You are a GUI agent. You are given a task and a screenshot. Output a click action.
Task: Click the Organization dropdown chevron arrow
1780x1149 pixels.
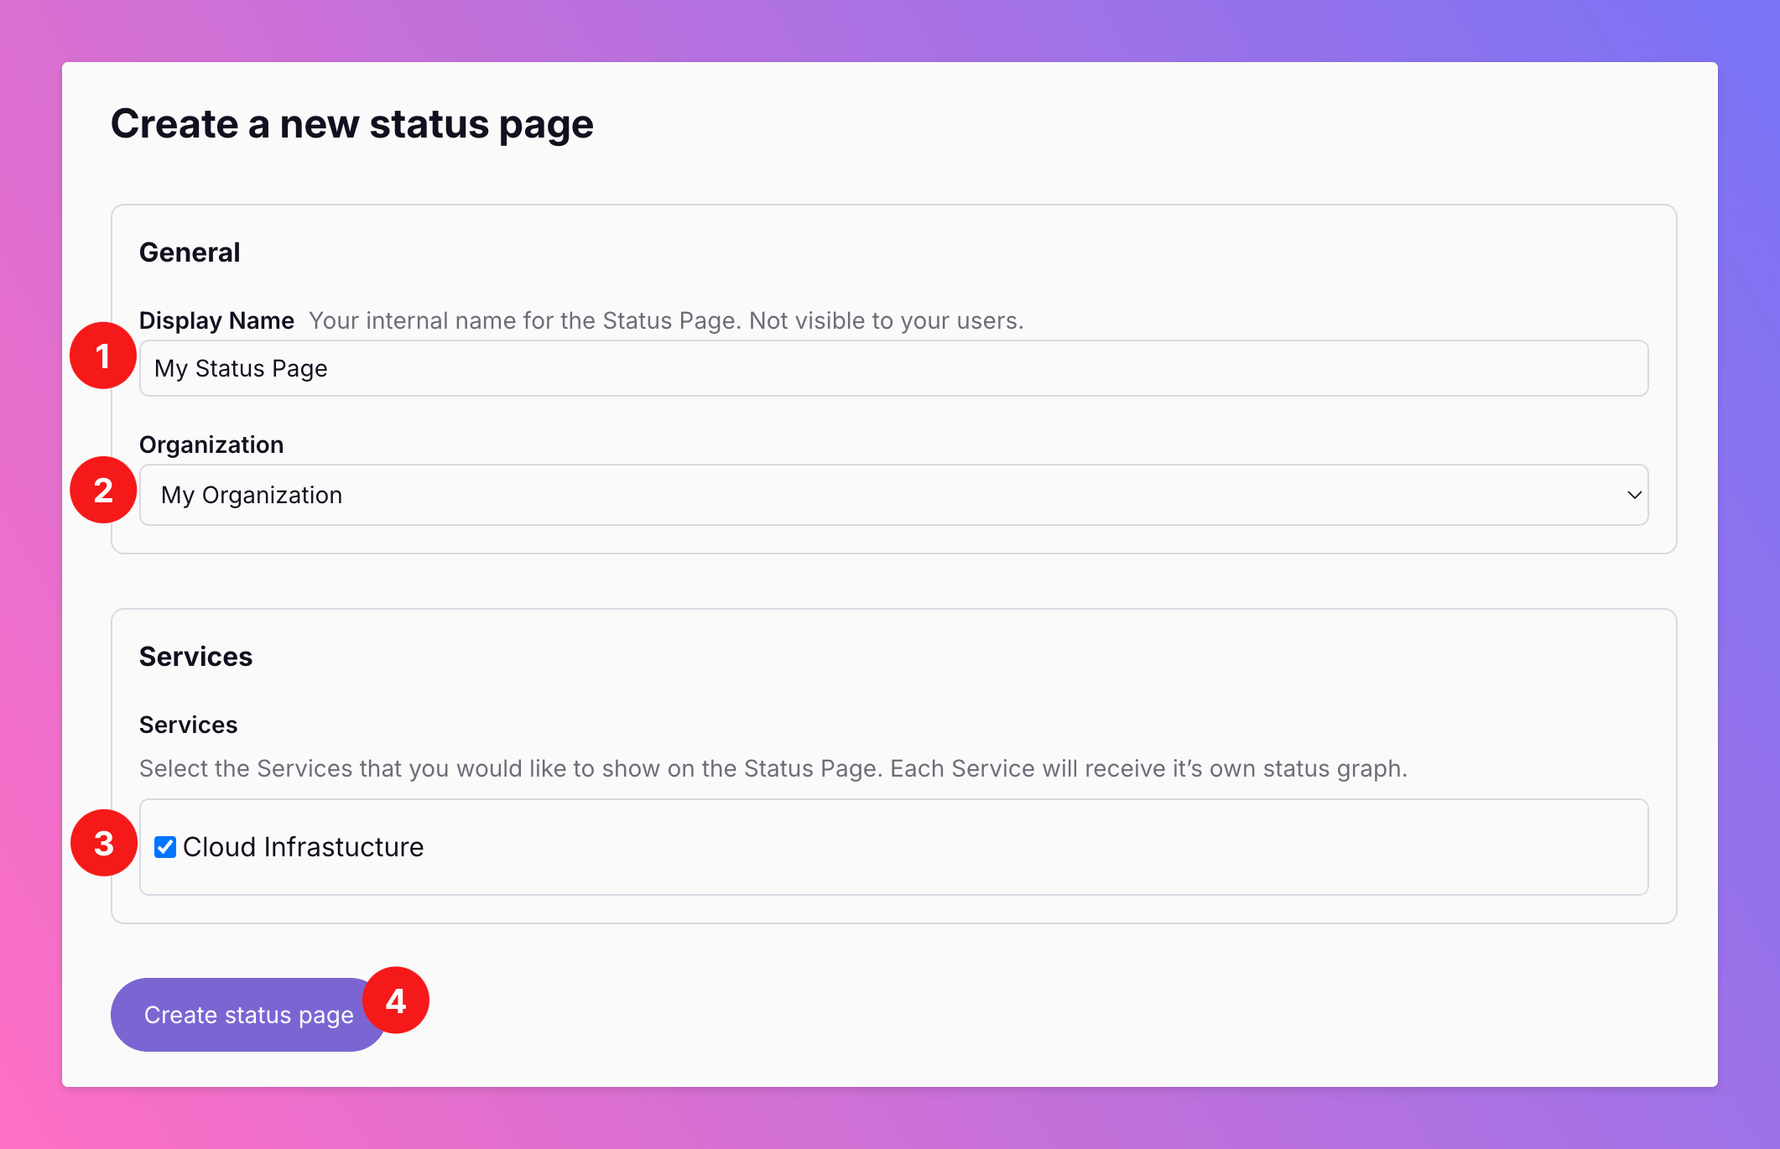coord(1633,495)
